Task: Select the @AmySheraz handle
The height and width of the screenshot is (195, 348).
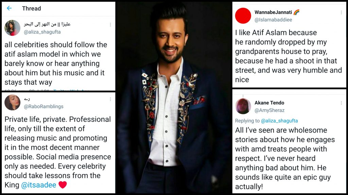Action: click(269, 110)
